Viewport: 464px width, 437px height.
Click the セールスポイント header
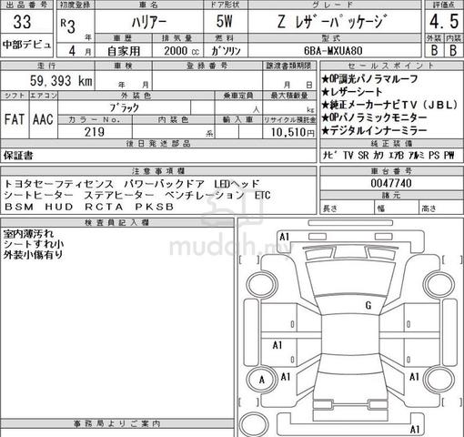[391, 66]
